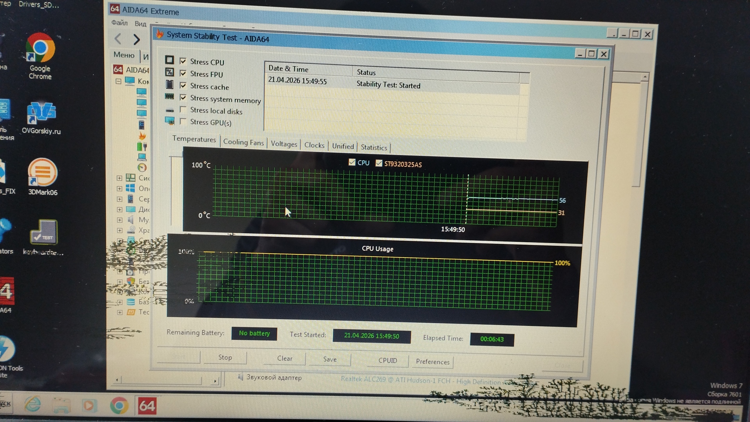The image size is (750, 422).
Task: Click the right scroll arrow under the tree panel
Action: pos(215,381)
